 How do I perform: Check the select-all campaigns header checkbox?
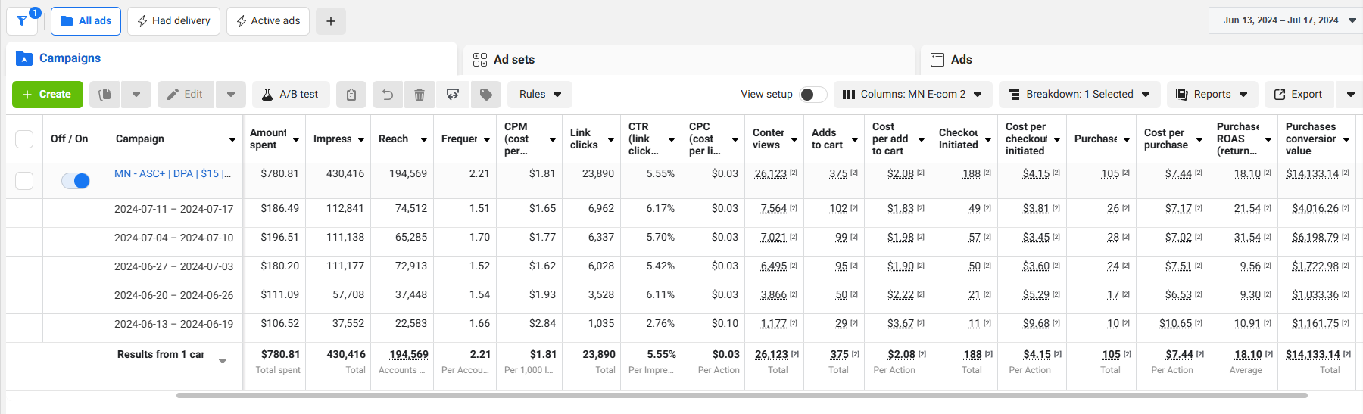(24, 139)
